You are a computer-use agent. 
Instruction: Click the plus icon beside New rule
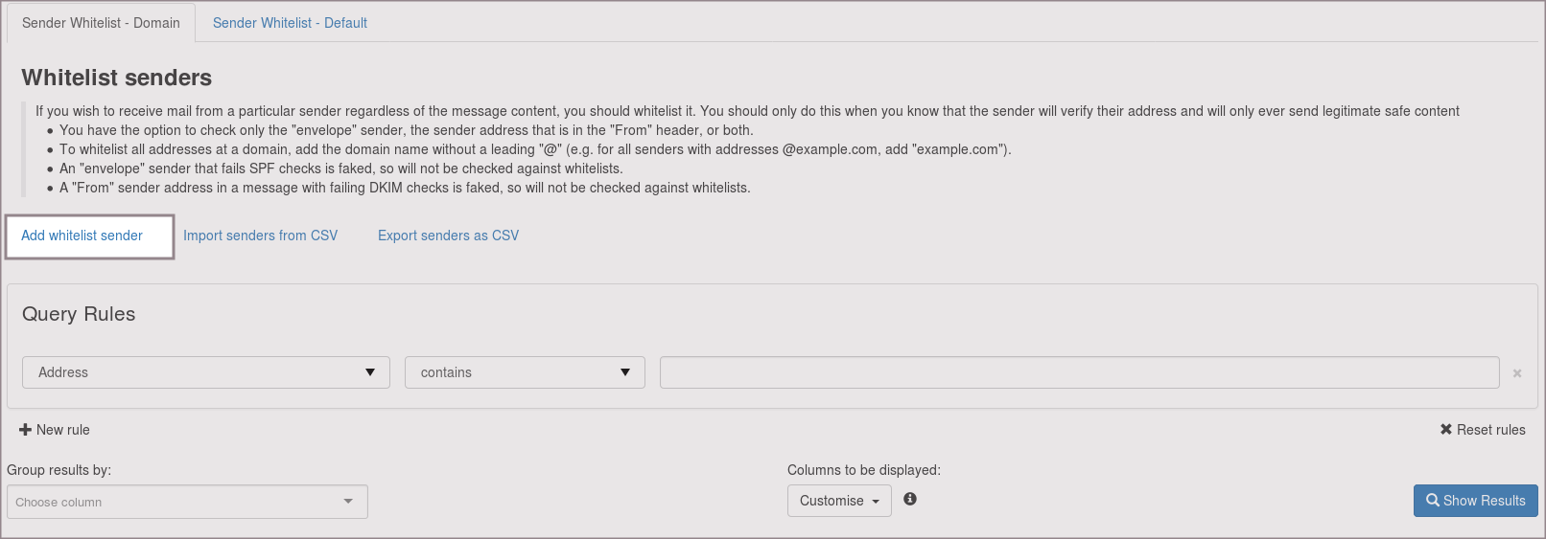[x=26, y=430]
